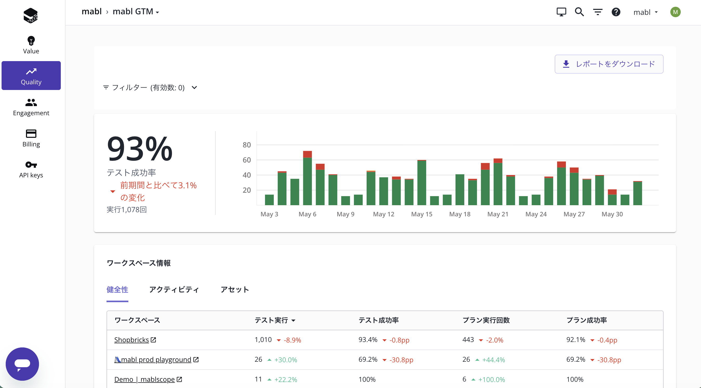Click the mabl breadcrumb link

coord(91,12)
